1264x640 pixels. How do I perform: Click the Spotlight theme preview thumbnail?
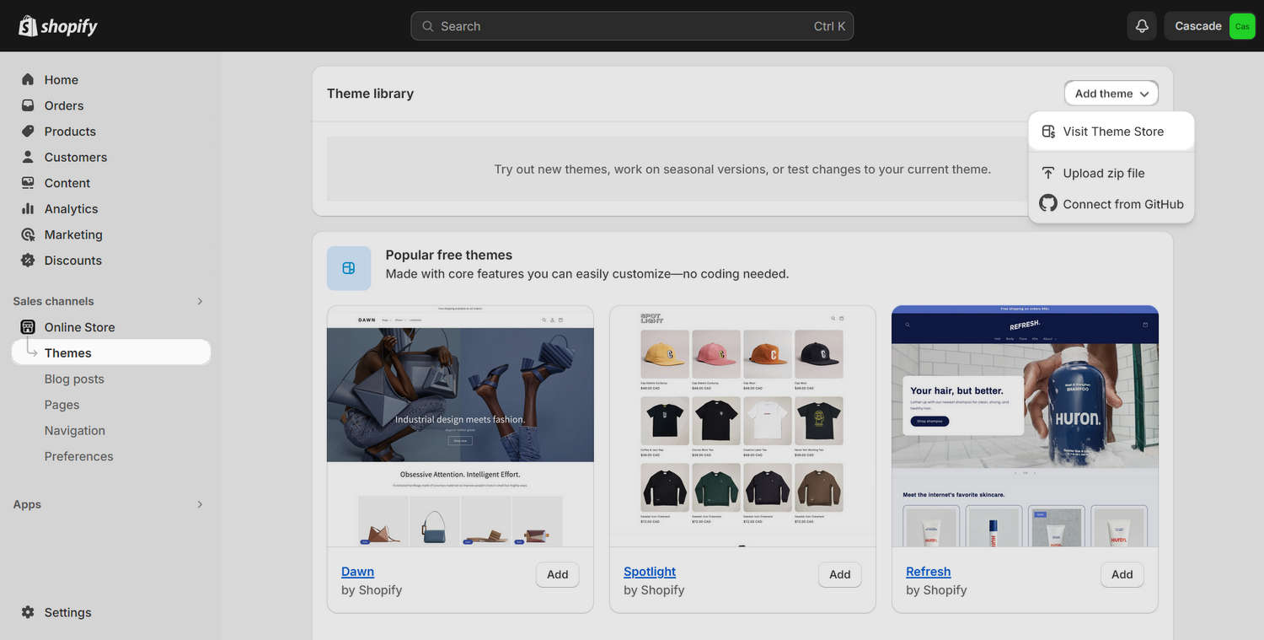point(742,426)
